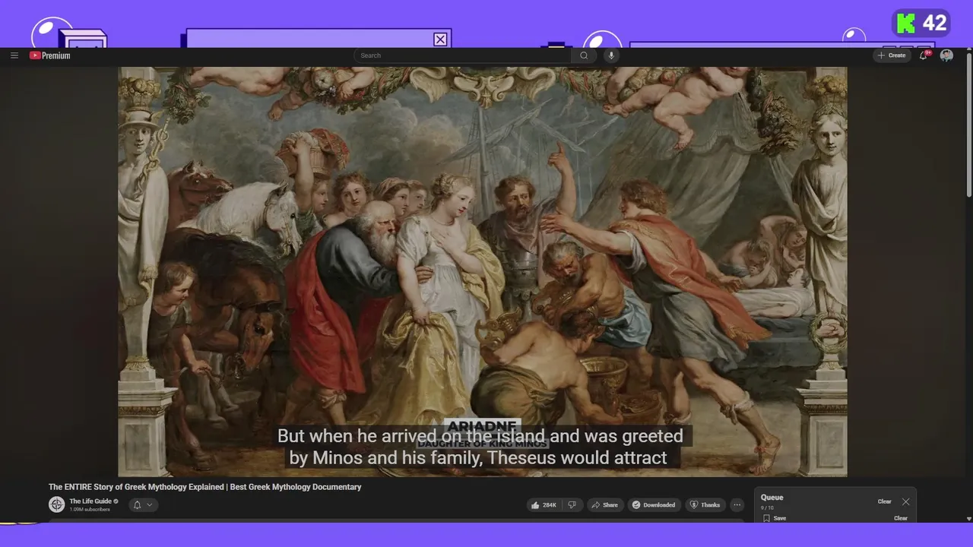Click the Downloaded button
Screen dimensions: 973x547
pyautogui.click(x=654, y=504)
